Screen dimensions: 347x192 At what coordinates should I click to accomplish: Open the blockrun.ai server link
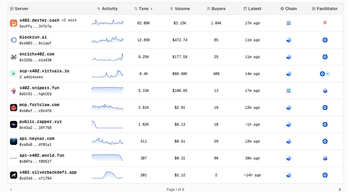pos(33,37)
